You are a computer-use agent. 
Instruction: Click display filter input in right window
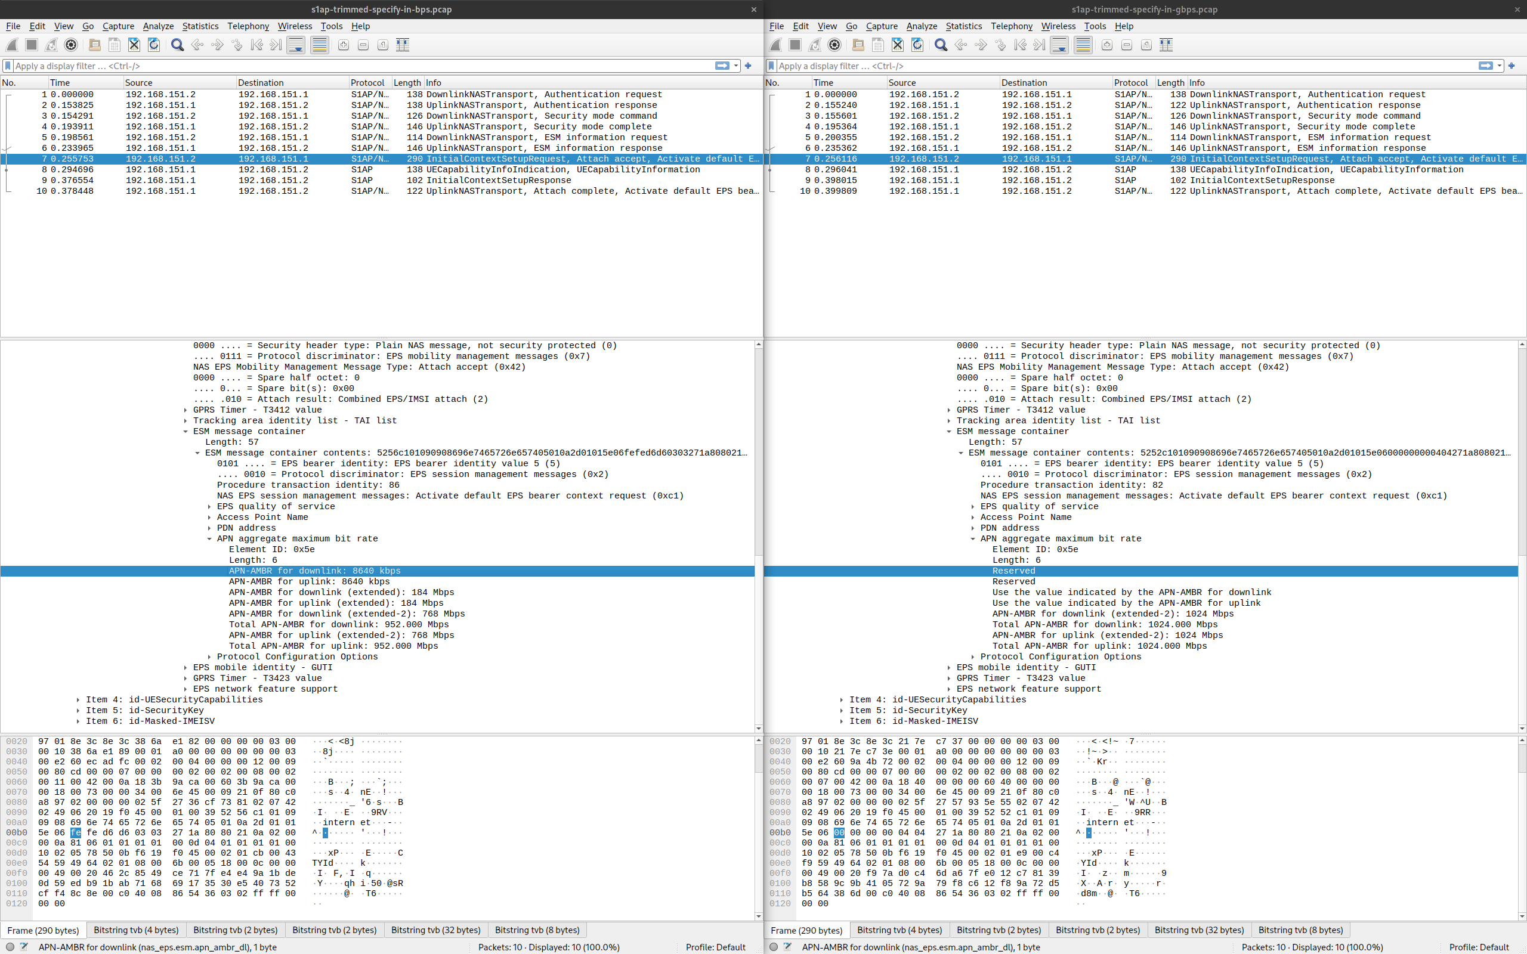[1123, 66]
